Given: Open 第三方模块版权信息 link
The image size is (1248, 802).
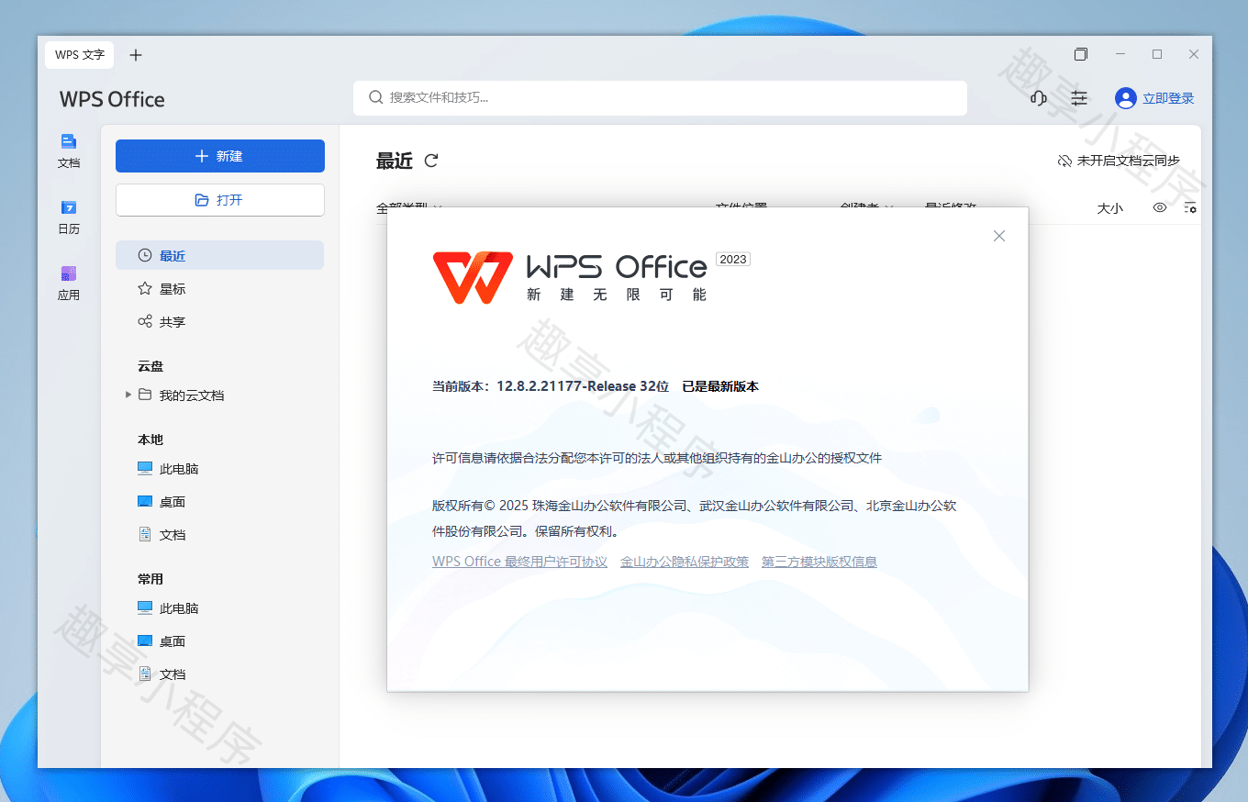Looking at the screenshot, I should 819,562.
